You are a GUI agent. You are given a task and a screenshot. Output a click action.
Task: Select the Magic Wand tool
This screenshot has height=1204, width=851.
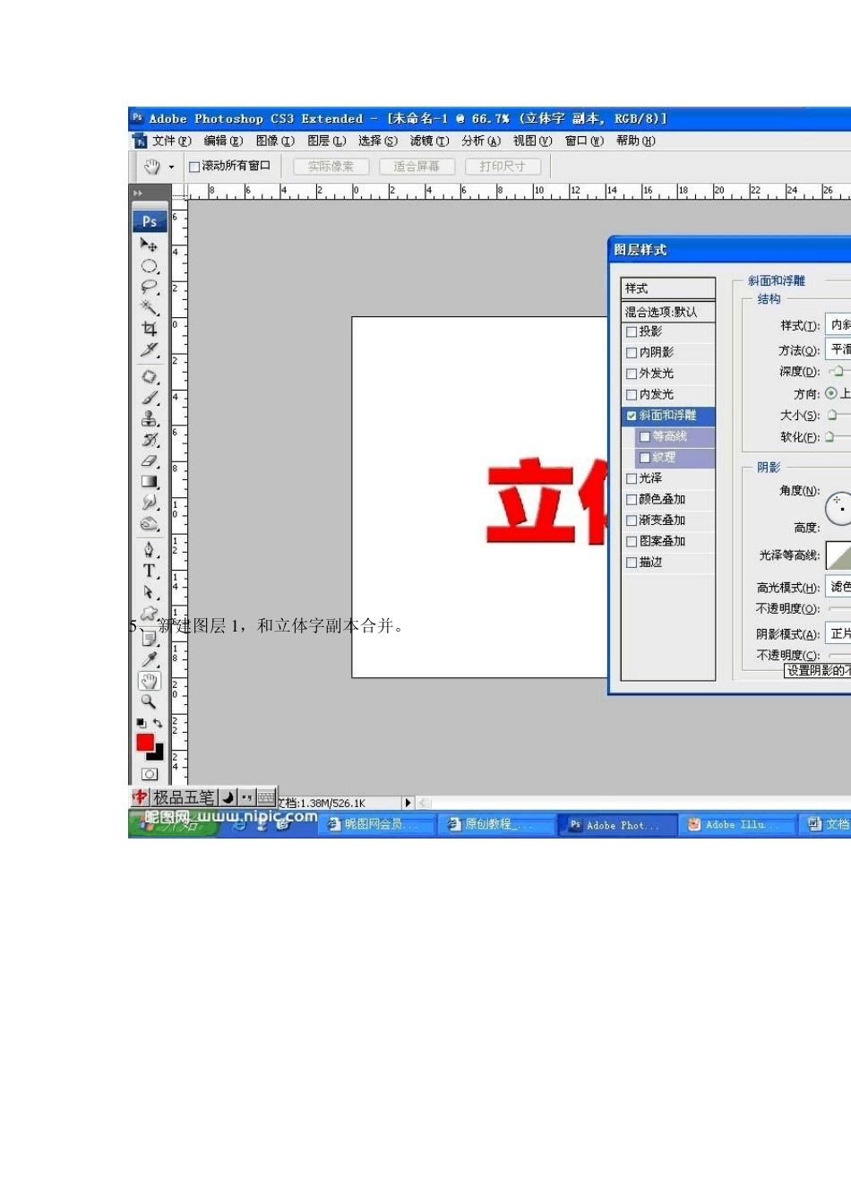[149, 307]
